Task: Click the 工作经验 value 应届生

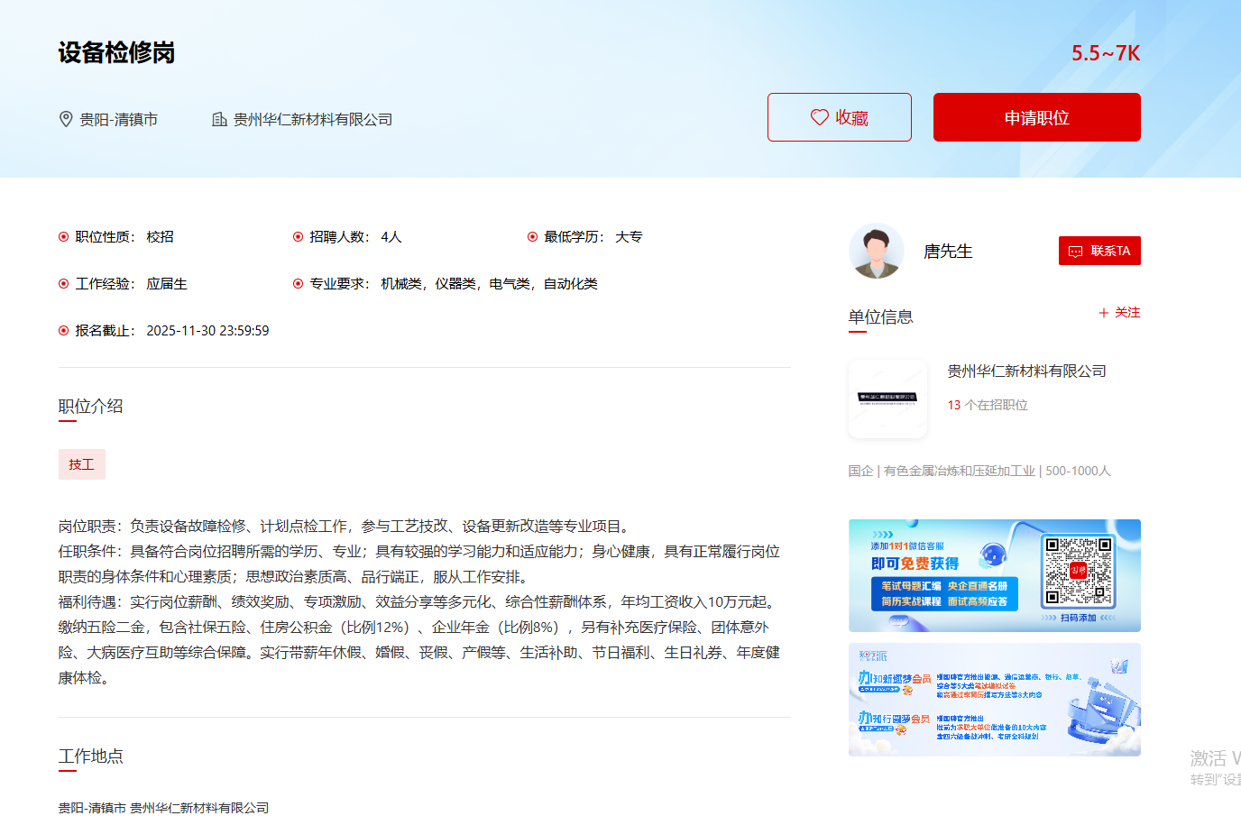Action: point(167,284)
